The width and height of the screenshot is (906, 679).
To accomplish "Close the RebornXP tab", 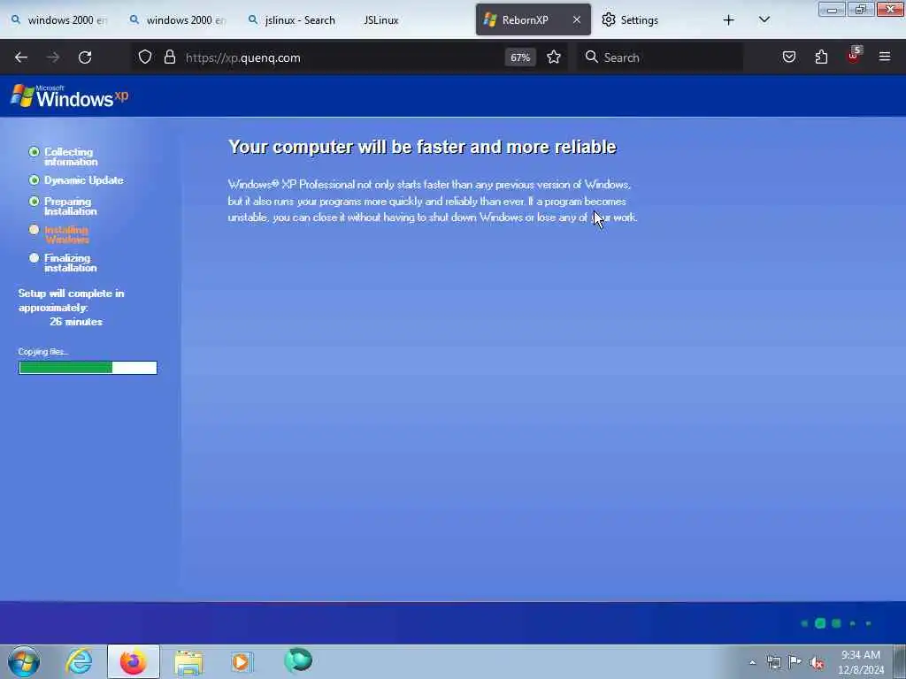I will click(x=576, y=19).
